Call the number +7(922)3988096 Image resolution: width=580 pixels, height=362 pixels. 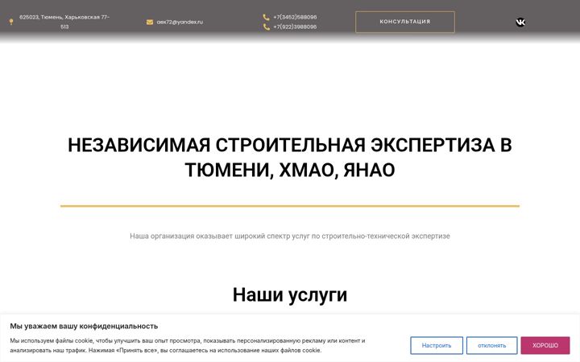[295, 27]
